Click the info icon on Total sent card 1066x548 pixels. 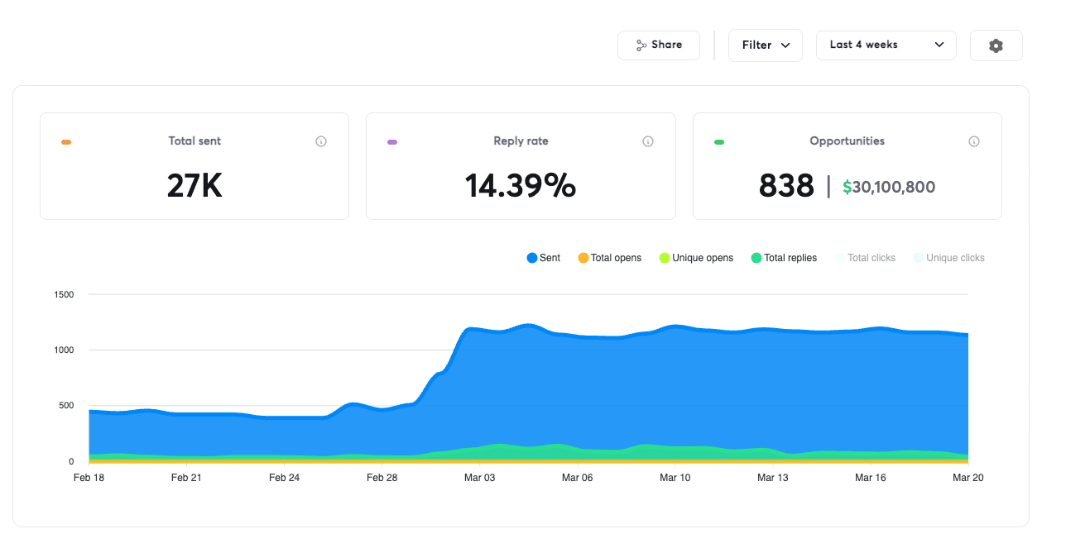click(x=321, y=141)
